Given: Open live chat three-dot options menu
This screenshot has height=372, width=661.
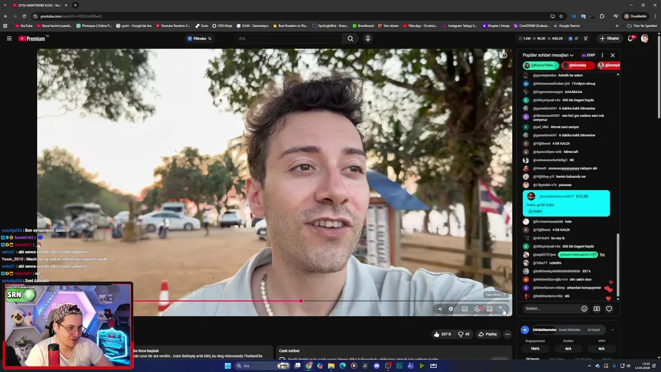Looking at the screenshot, I should [602, 55].
